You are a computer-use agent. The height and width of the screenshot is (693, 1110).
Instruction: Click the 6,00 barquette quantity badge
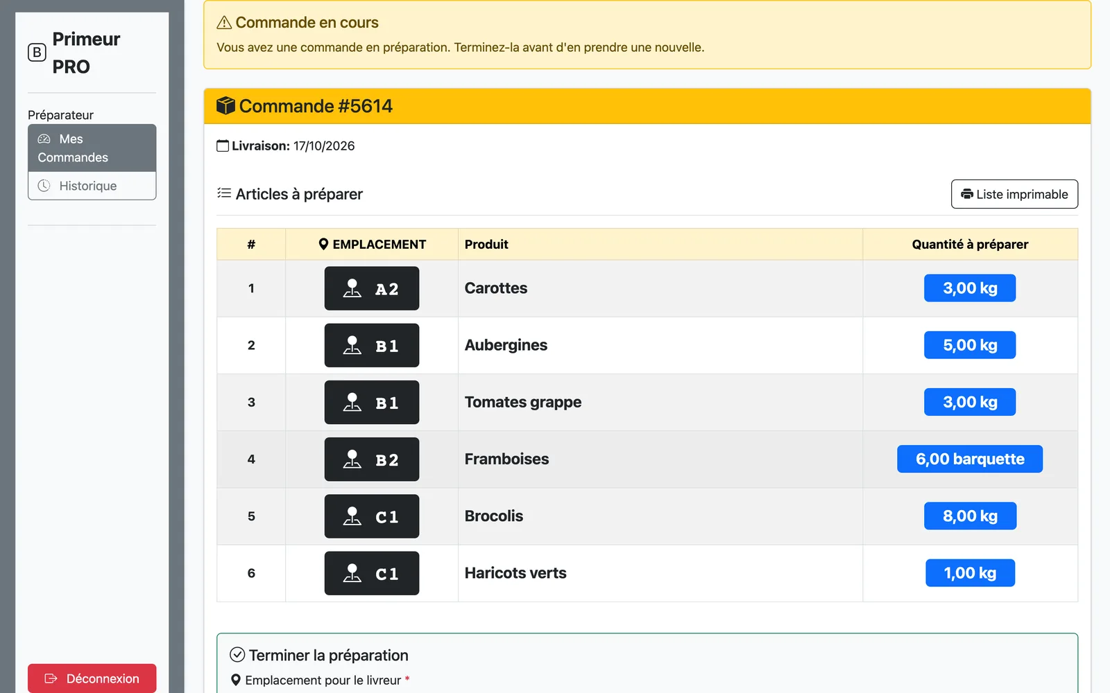click(x=970, y=459)
